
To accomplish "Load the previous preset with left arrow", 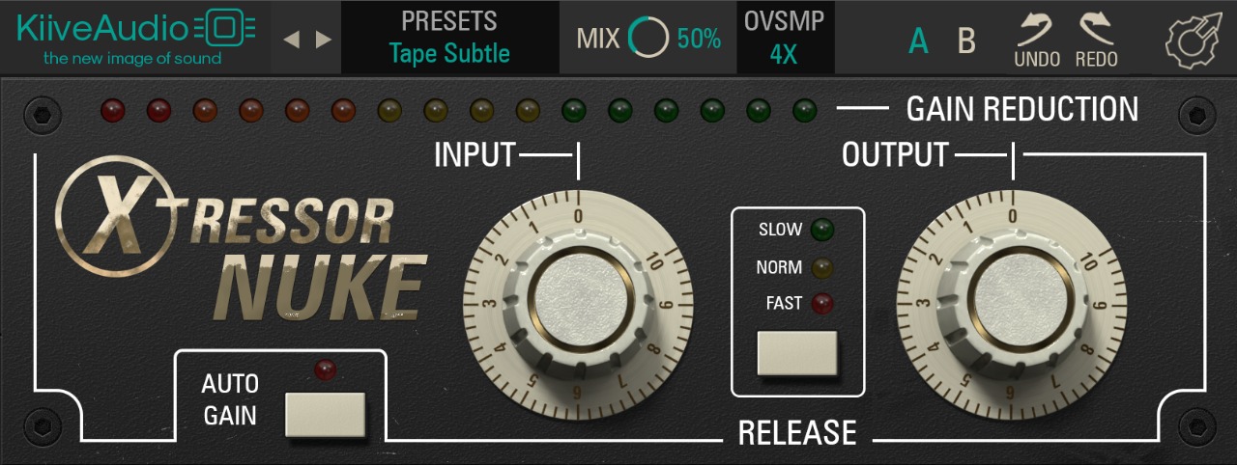I will 291,40.
